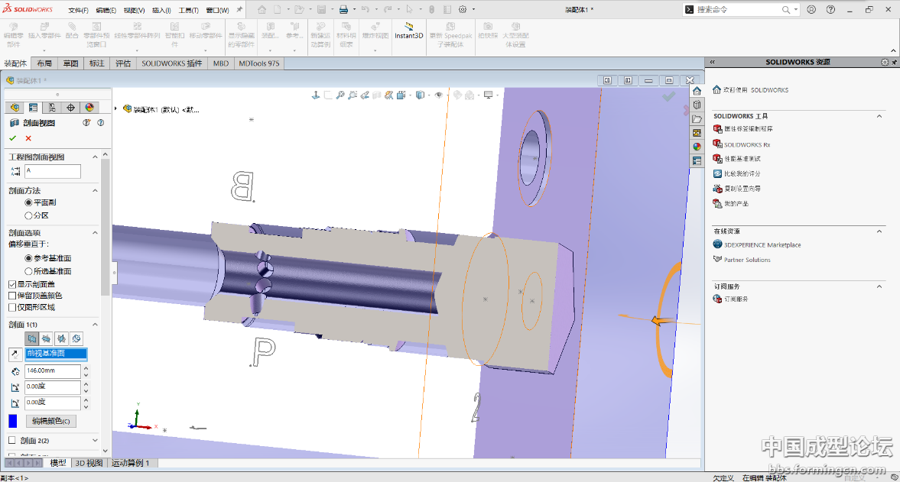Click the reverse section direction arrow icon
The image size is (900, 482).
click(x=15, y=354)
